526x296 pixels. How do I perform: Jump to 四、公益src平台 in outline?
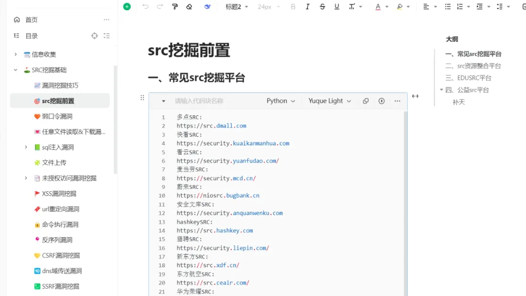pos(467,90)
